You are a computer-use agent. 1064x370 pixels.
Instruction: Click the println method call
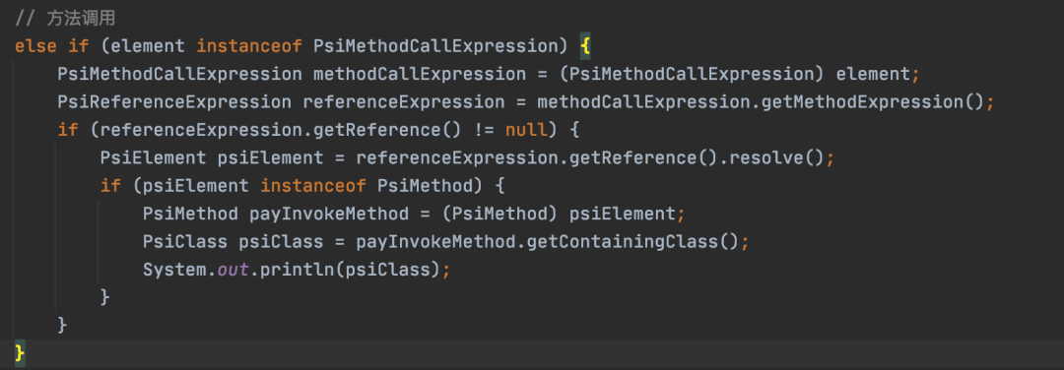(298, 270)
